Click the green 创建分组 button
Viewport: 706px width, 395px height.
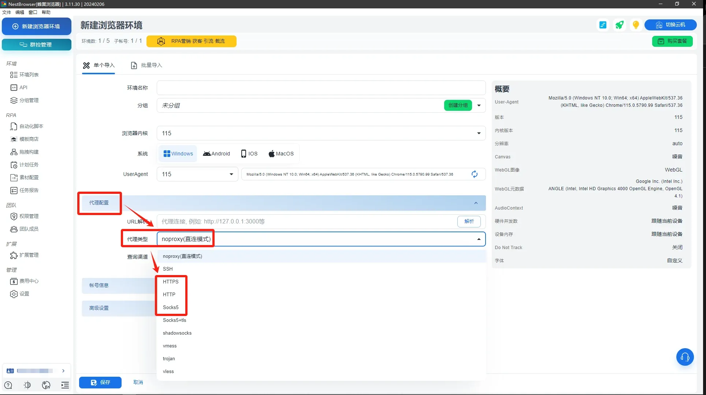458,105
